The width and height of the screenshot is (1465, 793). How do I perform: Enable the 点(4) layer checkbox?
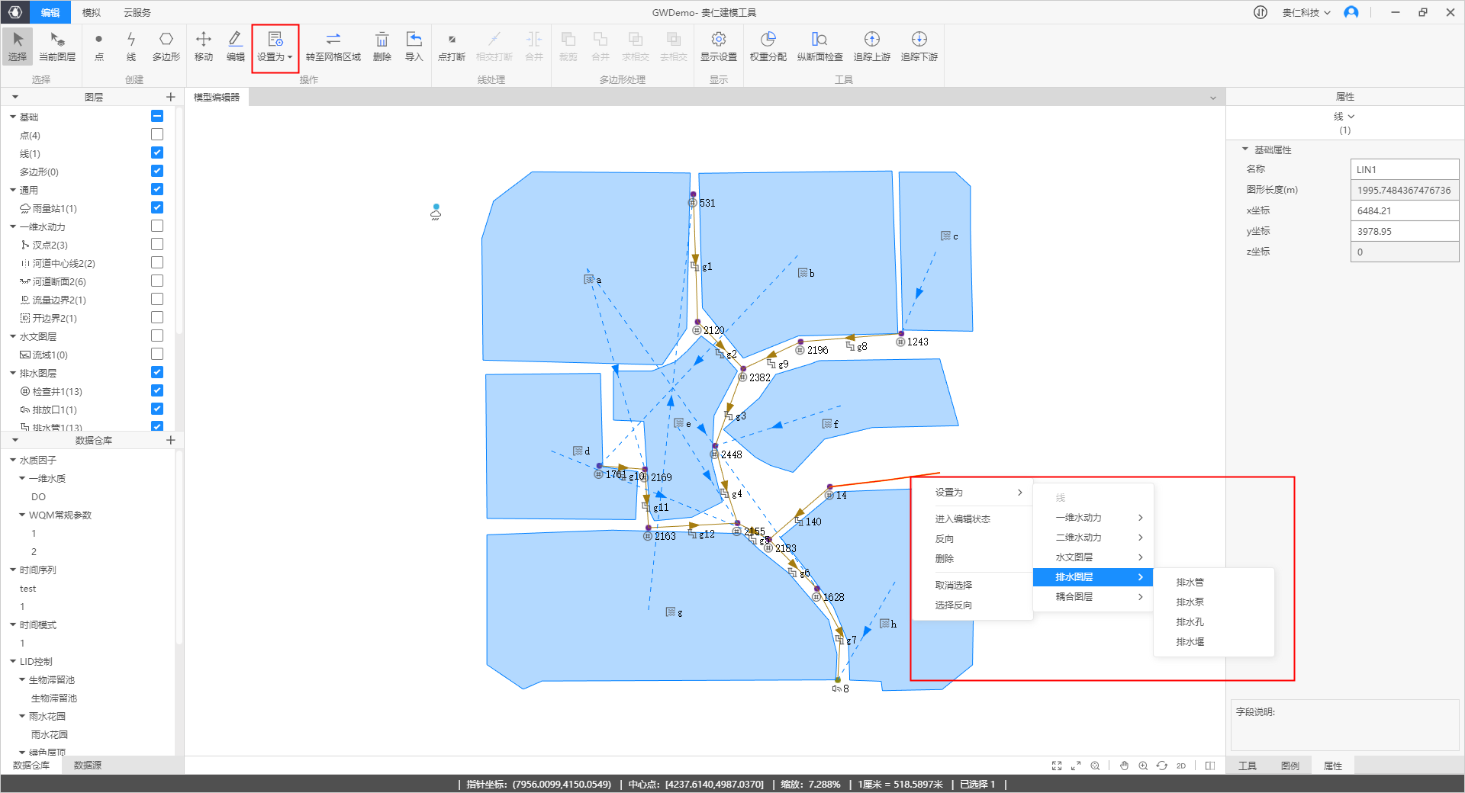(157, 134)
